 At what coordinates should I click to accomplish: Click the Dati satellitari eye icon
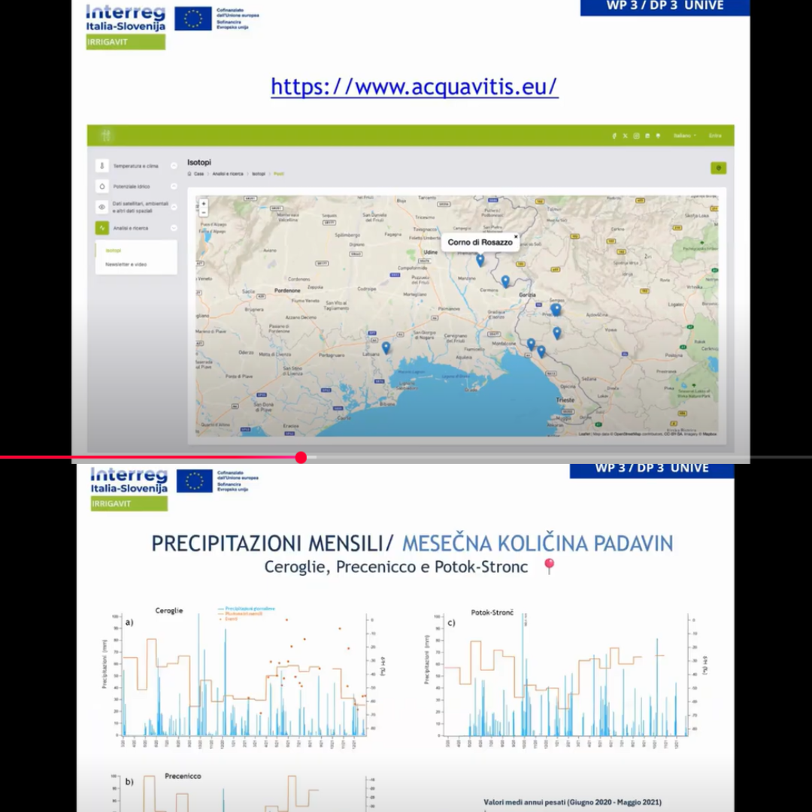[x=102, y=207]
